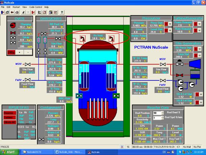Click the red back arrow toolbar icon
The image size is (206, 155).
[x=12, y=12]
